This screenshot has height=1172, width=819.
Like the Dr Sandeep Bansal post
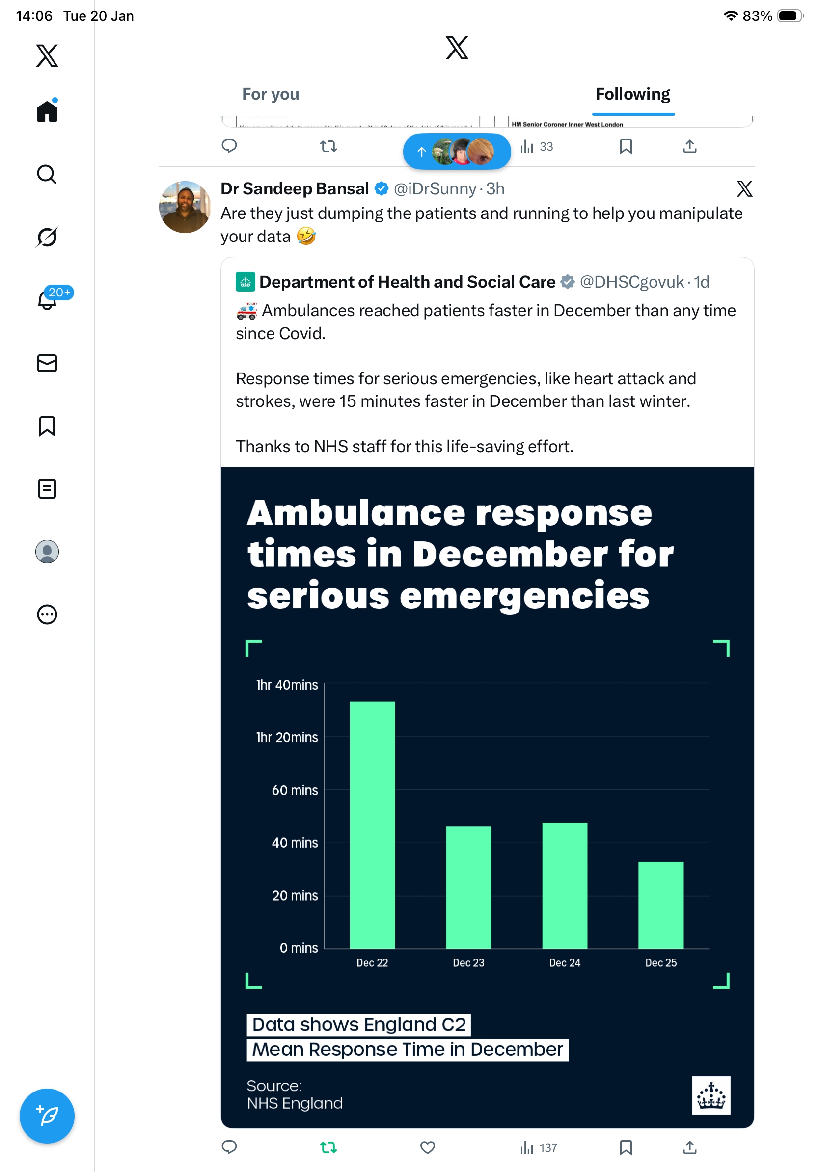click(427, 1148)
